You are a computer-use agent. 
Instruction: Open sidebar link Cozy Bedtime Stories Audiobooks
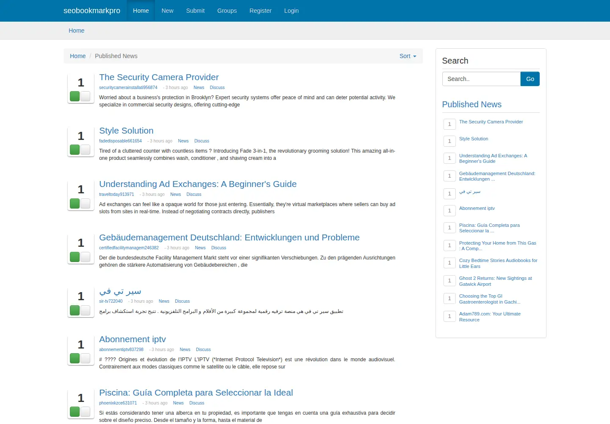498,263
